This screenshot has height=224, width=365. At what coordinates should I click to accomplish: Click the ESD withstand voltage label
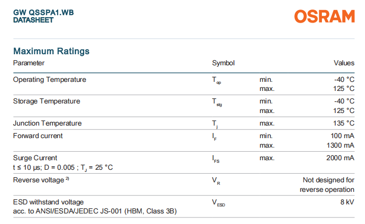point(48,202)
